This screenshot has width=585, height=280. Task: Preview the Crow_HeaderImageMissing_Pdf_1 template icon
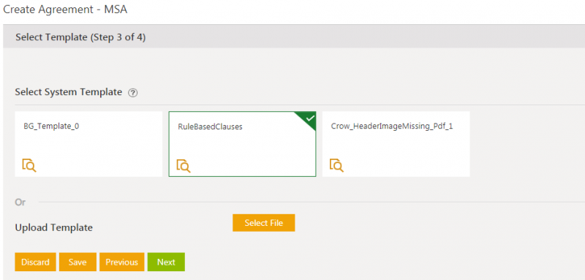point(336,165)
